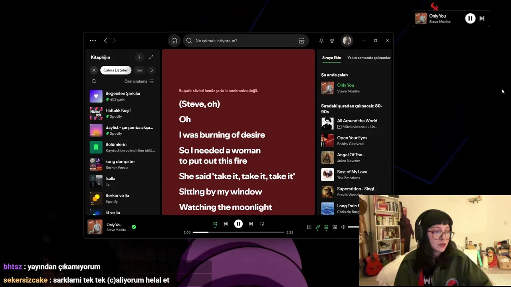Toggle the queue panel icon
The image size is (511, 287).
point(326,227)
